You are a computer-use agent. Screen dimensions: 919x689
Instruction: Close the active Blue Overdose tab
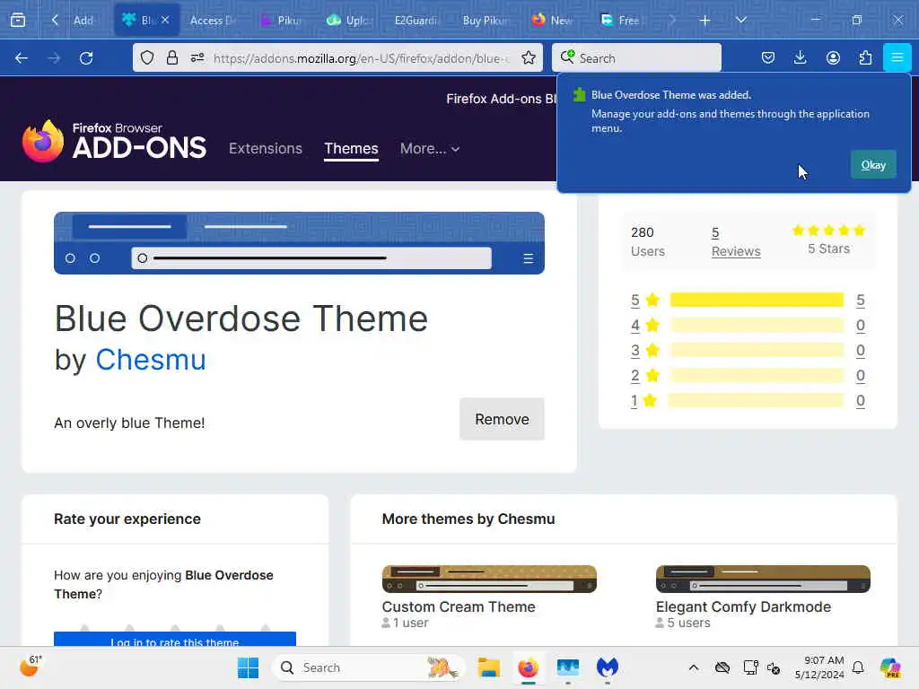(x=165, y=20)
